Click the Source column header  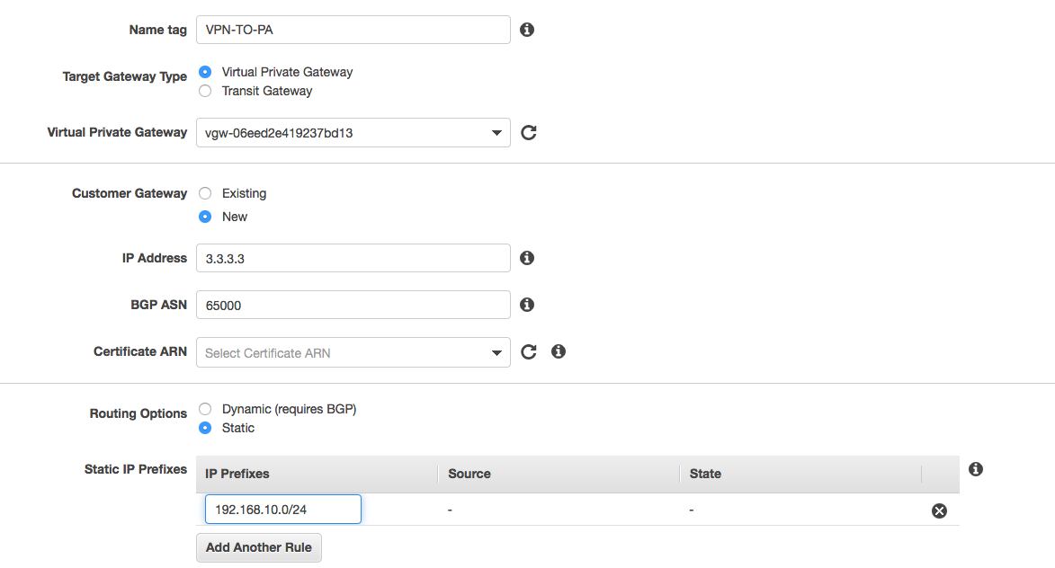[469, 474]
